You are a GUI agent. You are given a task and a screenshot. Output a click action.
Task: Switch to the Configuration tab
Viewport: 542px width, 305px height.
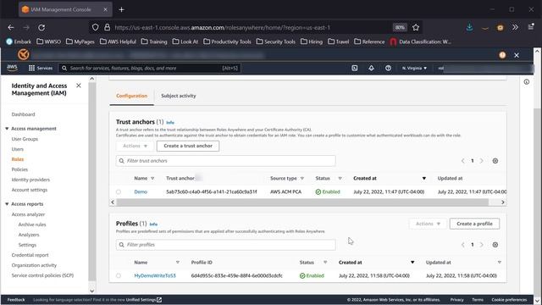(x=132, y=96)
